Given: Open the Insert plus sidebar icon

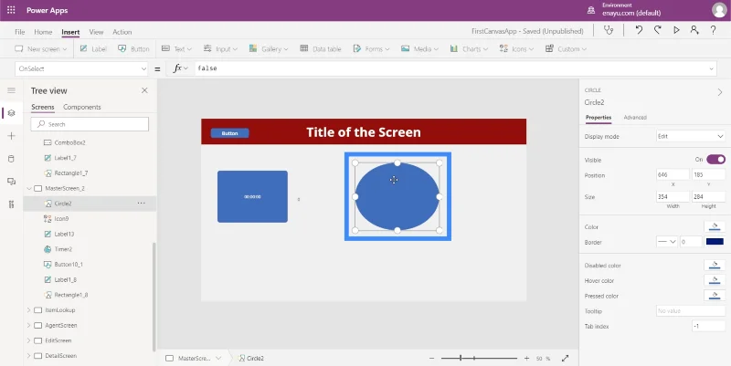Looking at the screenshot, I should tap(11, 136).
